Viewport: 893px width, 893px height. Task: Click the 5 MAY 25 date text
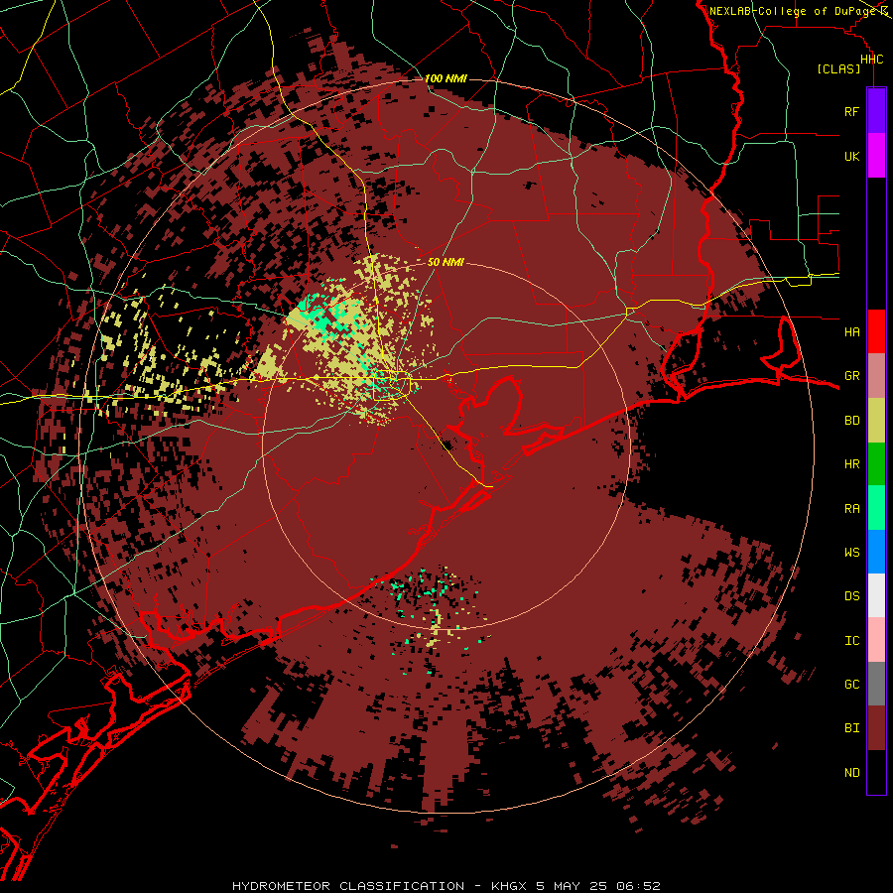coord(571,886)
